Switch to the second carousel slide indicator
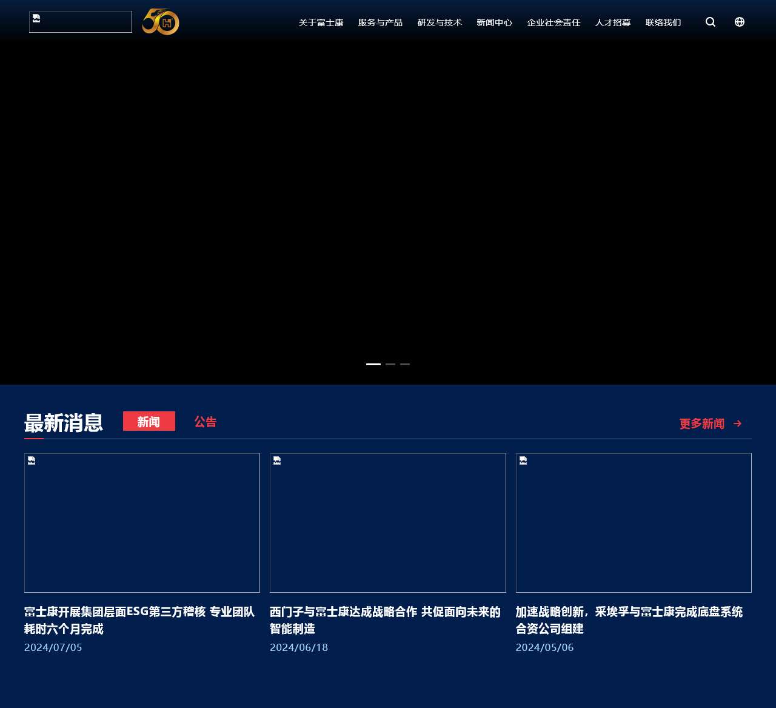Image resolution: width=776 pixels, height=708 pixels. 390,364
